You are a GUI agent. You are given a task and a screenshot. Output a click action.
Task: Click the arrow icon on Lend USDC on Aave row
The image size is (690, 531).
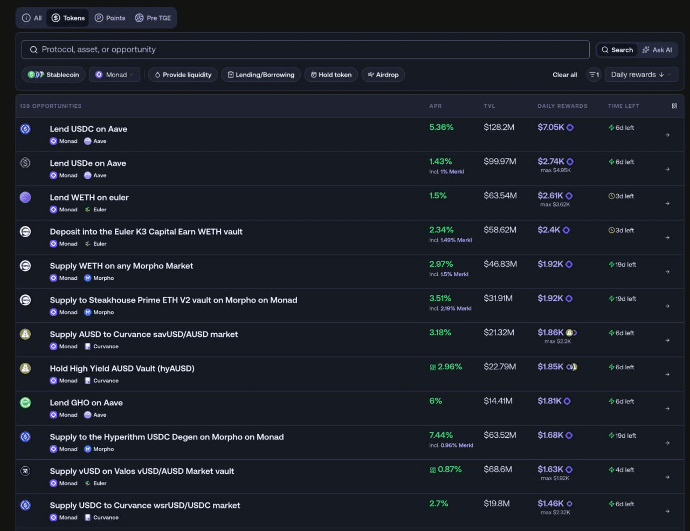667,135
